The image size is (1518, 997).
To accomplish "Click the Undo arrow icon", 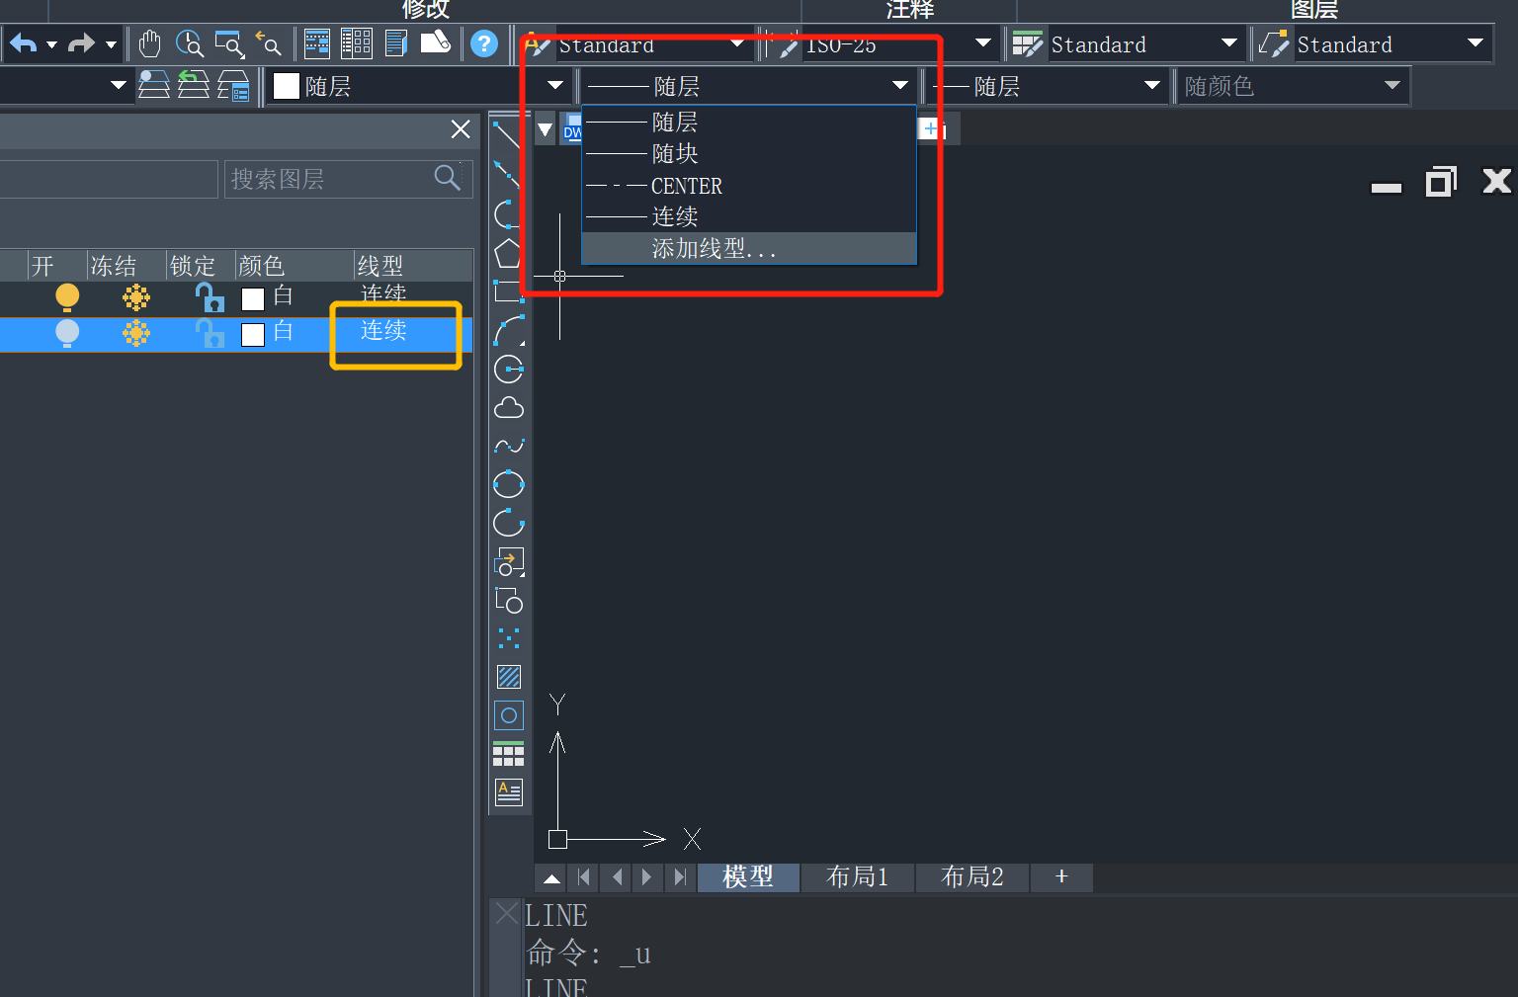I will coord(23,43).
